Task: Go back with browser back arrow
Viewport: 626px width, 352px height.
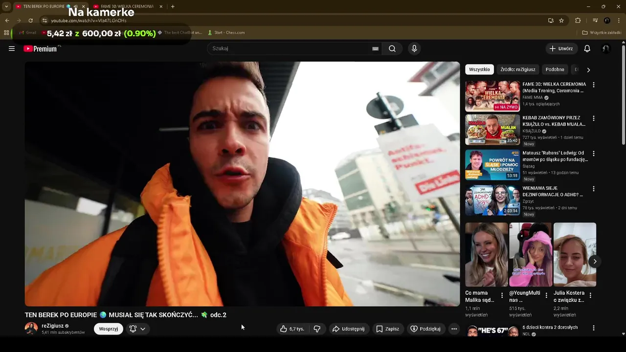Action: 7,21
